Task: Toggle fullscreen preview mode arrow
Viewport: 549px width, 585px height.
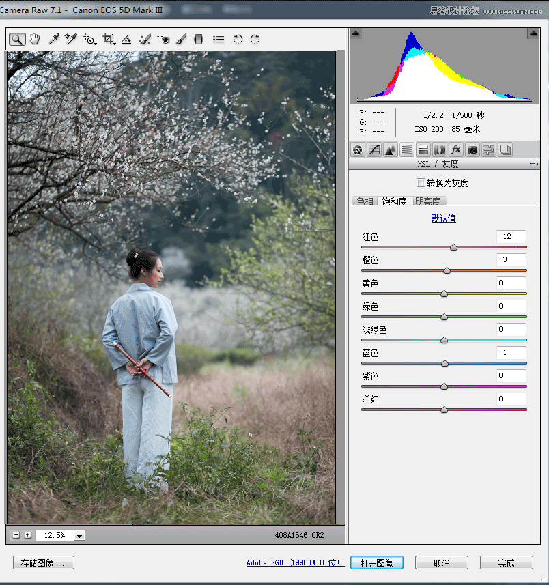Action: pyautogui.click(x=356, y=33)
